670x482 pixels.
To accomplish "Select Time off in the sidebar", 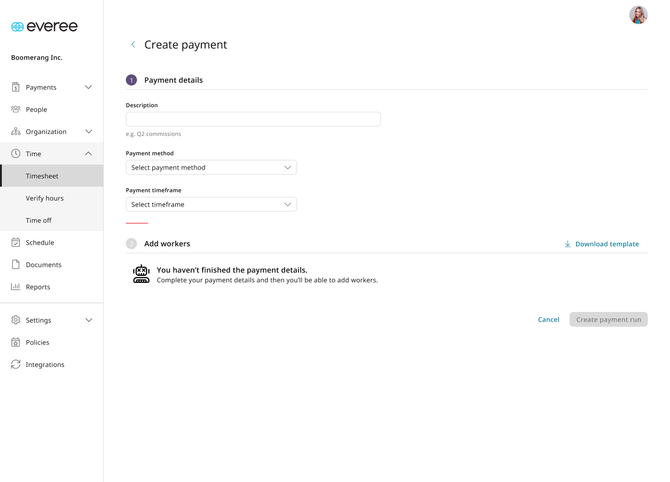I will (x=52, y=220).
